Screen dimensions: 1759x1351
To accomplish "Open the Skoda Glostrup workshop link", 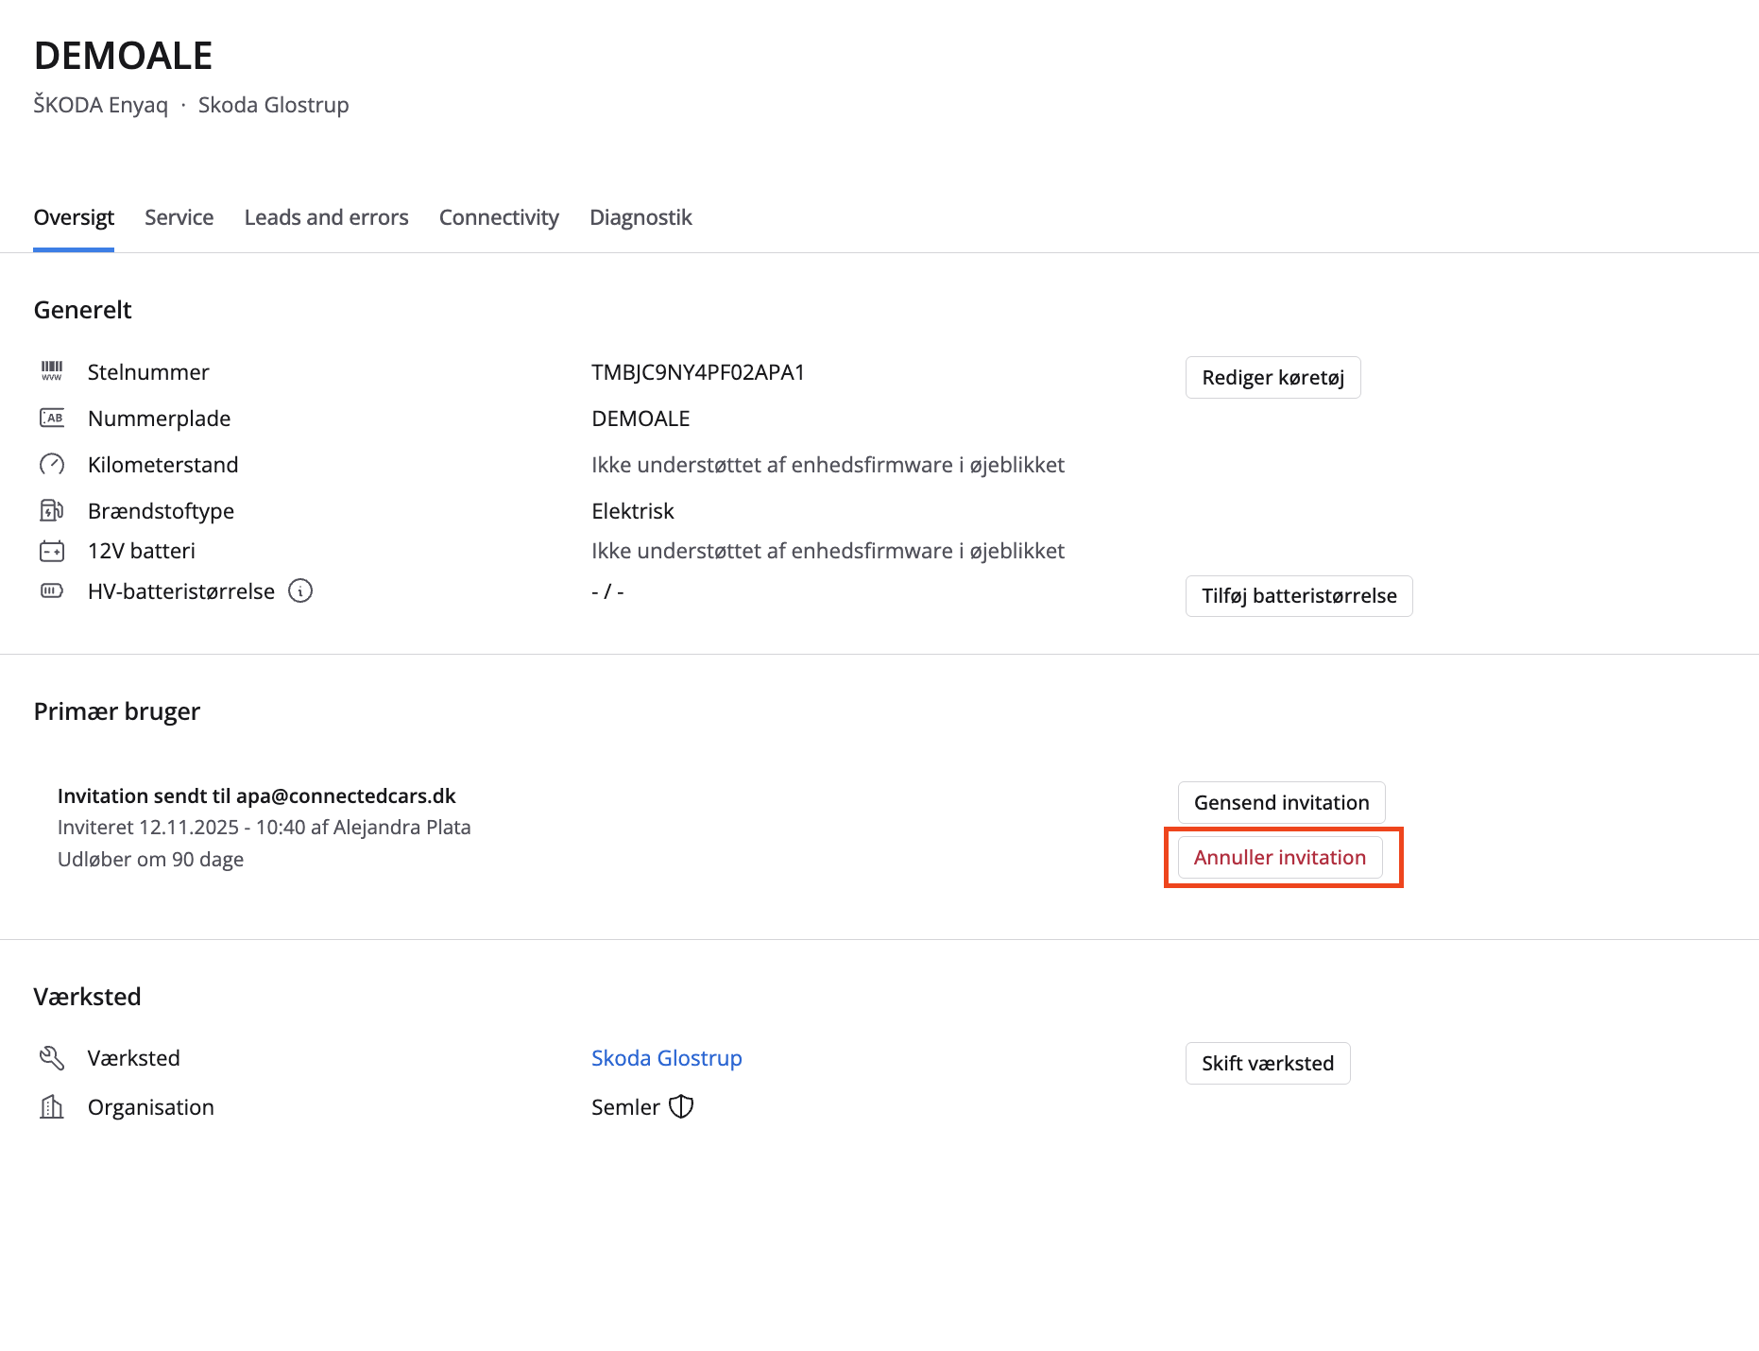I will [666, 1057].
